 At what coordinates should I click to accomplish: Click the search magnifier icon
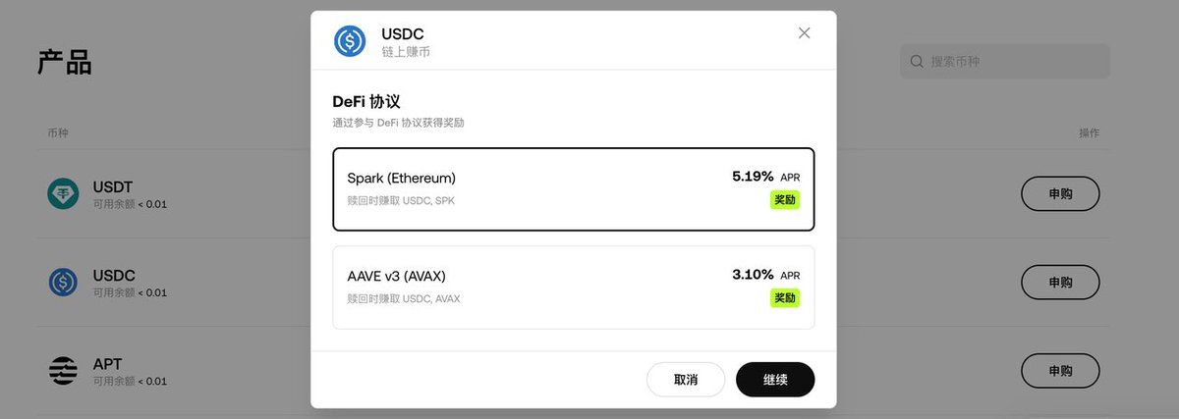point(917,62)
